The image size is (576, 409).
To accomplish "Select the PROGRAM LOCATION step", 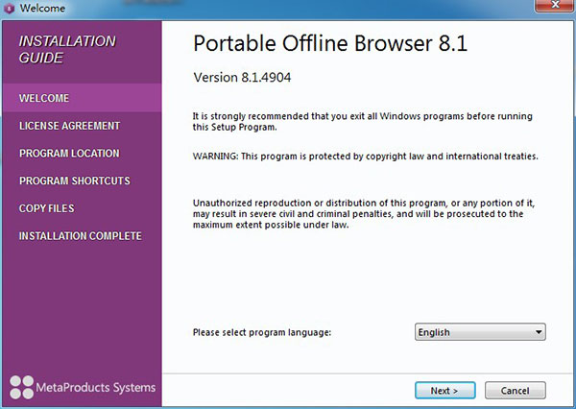I will click(69, 154).
